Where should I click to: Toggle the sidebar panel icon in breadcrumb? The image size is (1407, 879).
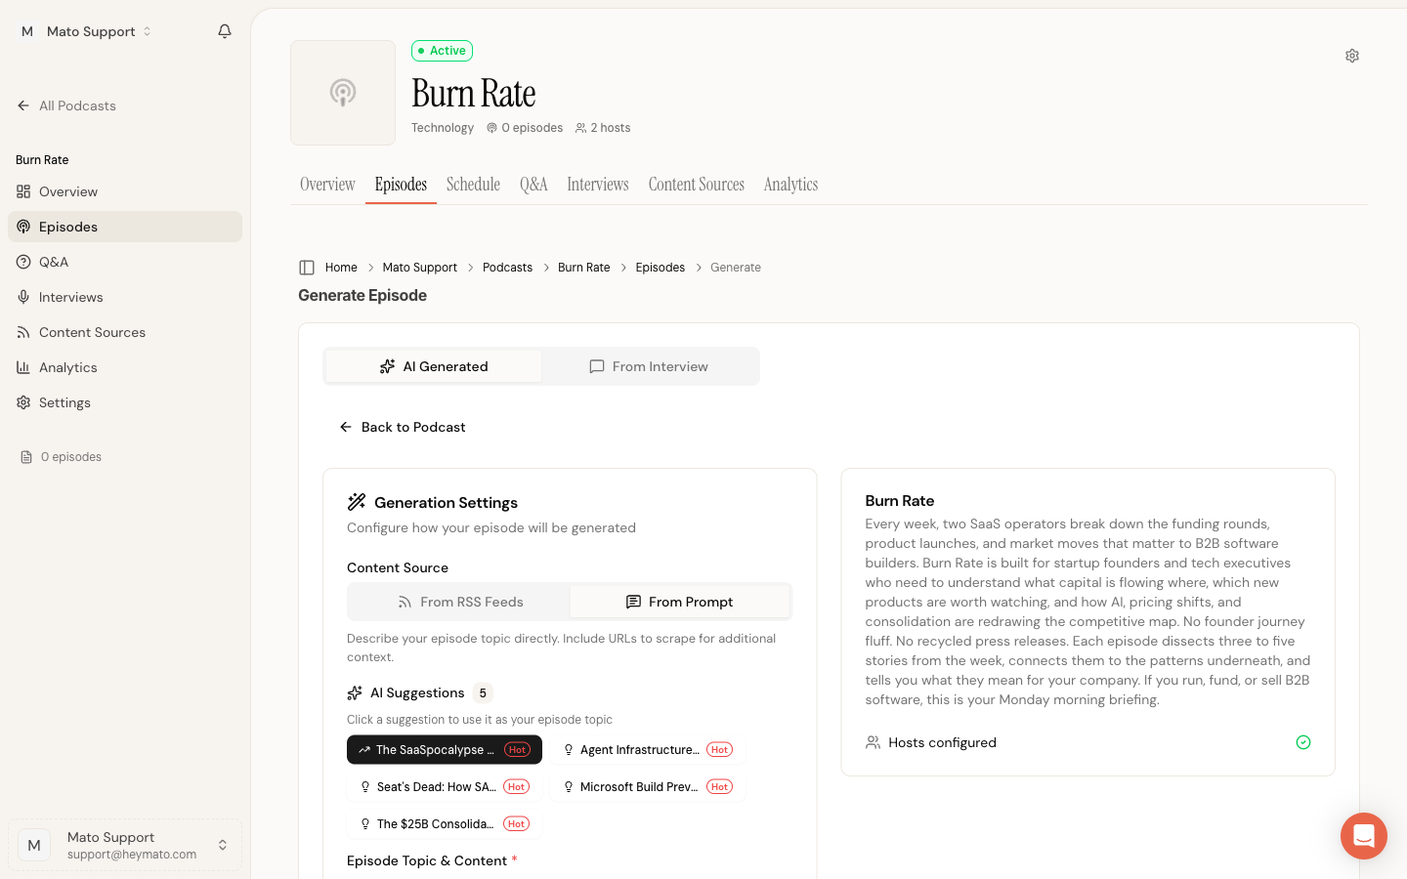tap(307, 268)
